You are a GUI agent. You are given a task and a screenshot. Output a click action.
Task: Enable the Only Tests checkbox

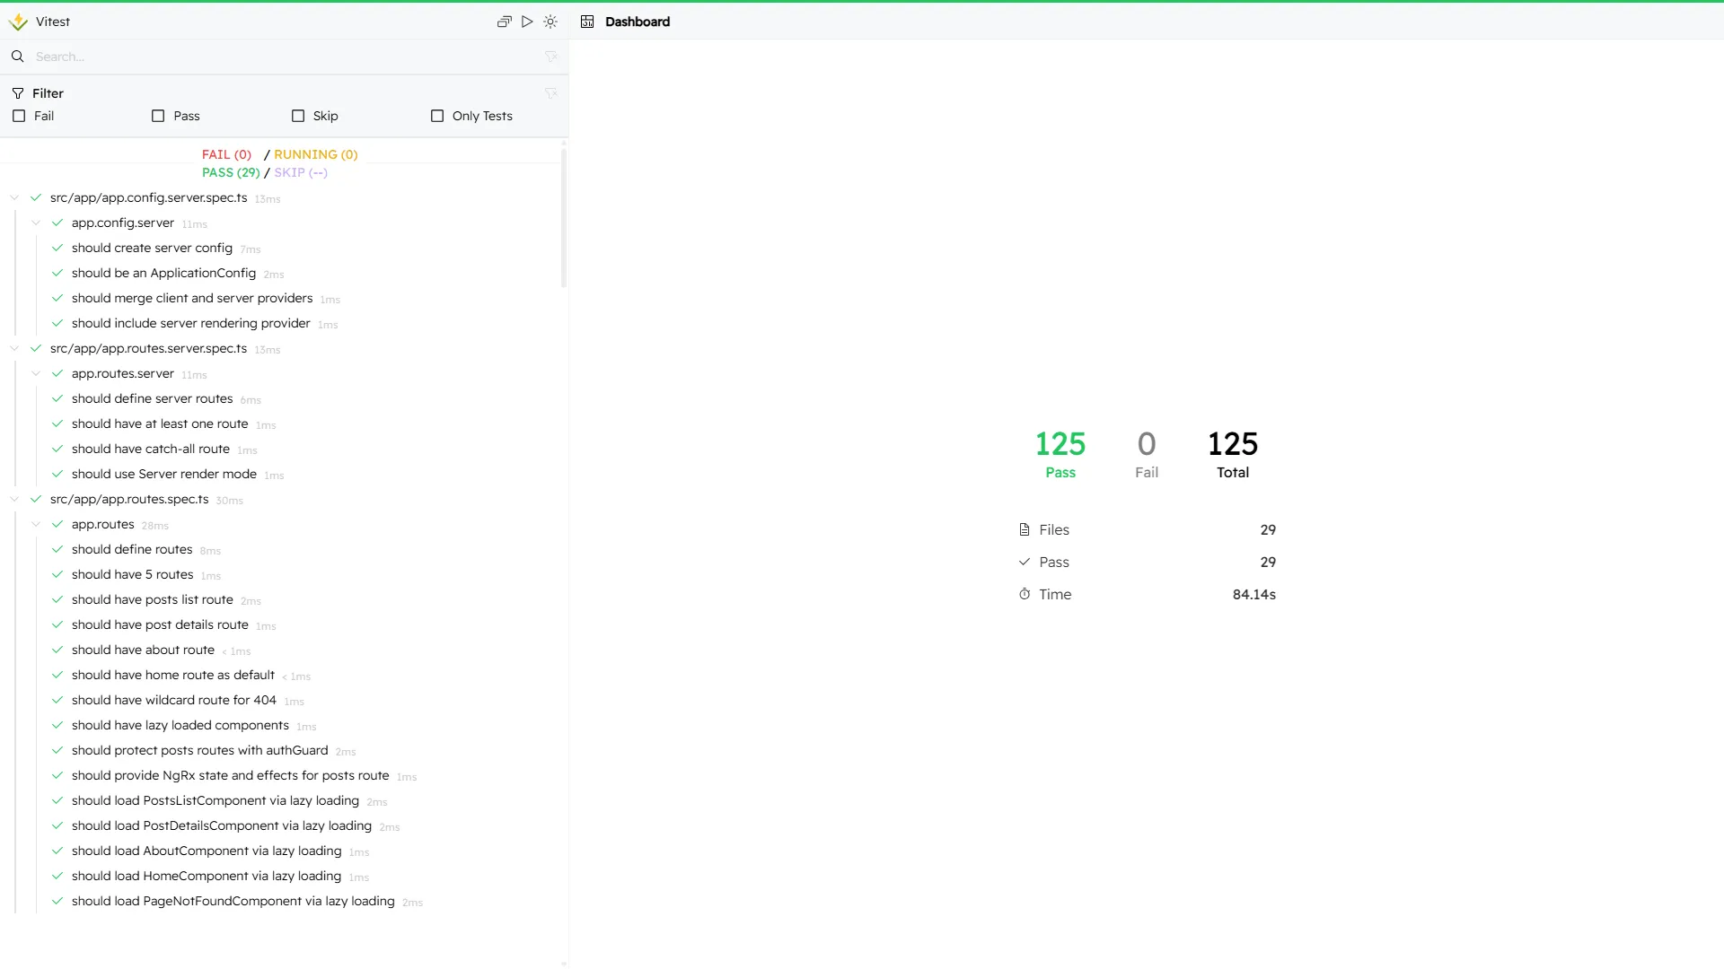(x=437, y=116)
